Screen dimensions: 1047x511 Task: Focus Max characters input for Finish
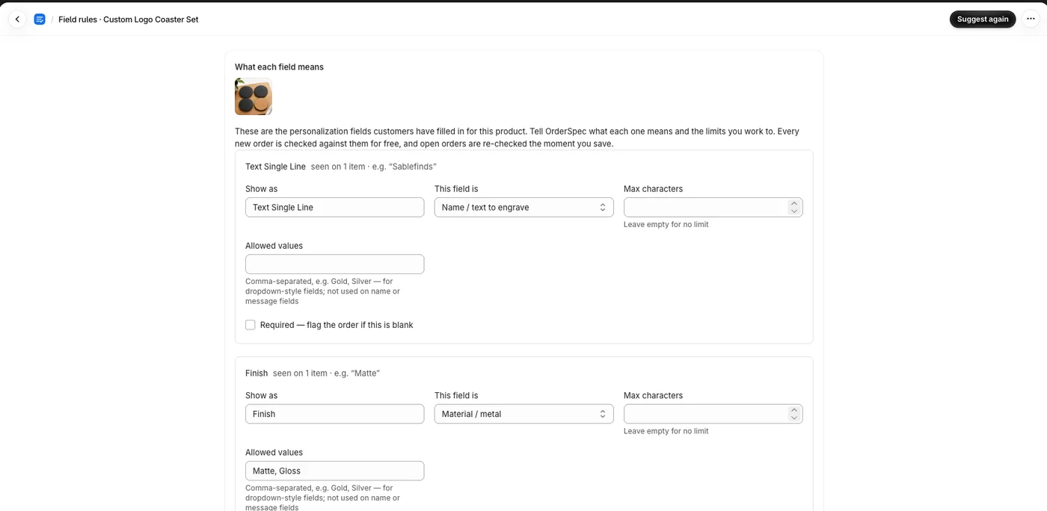click(713, 414)
